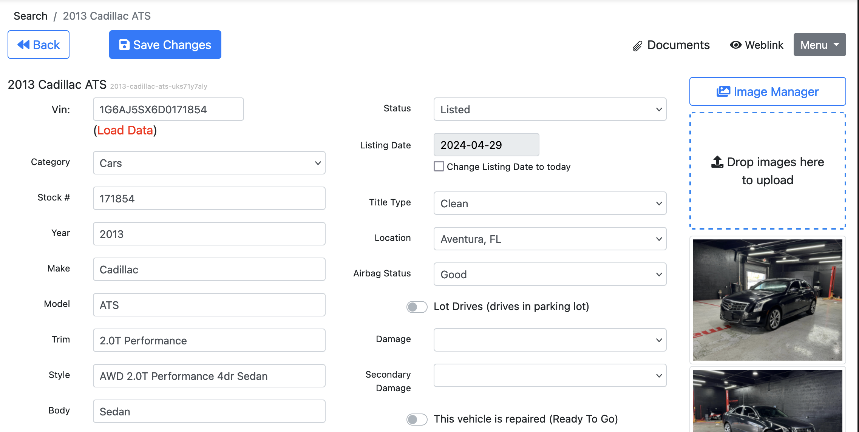Viewport: 859px width, 432px height.
Task: Click the floppy disk save icon
Action: (124, 45)
